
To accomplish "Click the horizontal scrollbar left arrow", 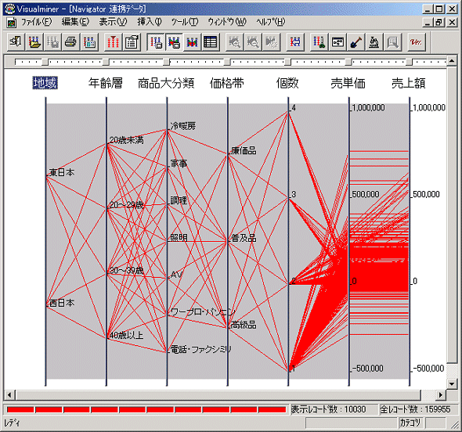I will pos(9,394).
